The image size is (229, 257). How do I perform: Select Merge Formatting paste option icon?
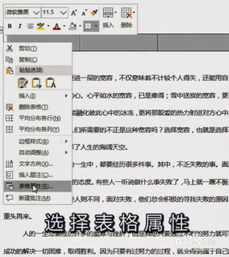(x=37, y=82)
